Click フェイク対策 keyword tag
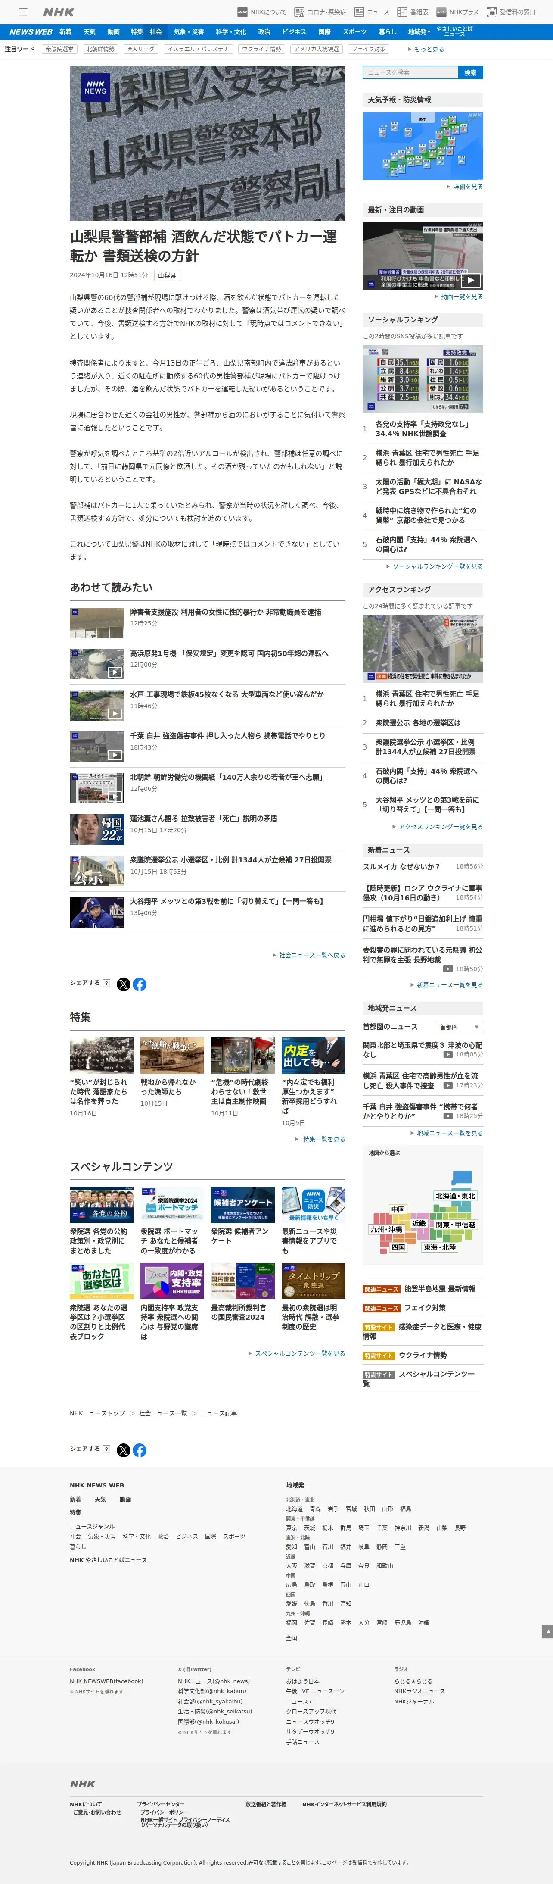 [x=368, y=49]
